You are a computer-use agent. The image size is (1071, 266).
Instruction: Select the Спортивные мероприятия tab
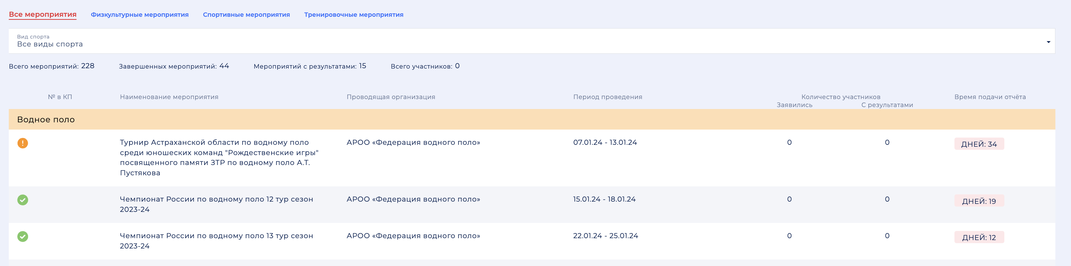pos(246,14)
